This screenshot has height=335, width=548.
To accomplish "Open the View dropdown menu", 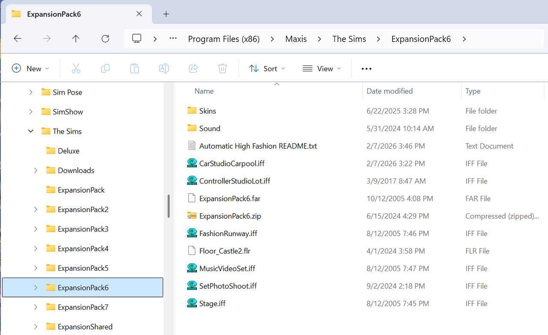I will tap(322, 69).
